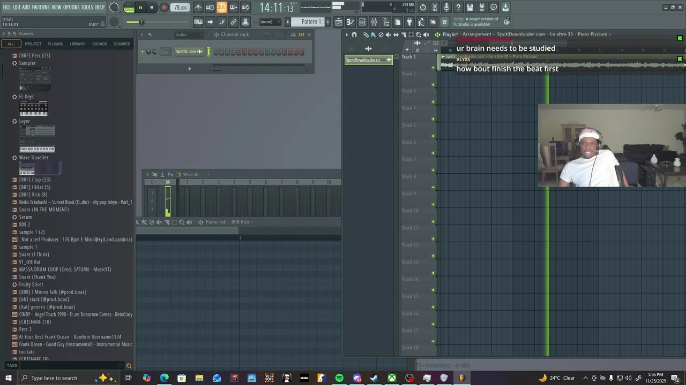This screenshot has height=385, width=686.
Task: Mute the SpotiD..ioni channel green LED
Action: pyautogui.click(x=143, y=52)
